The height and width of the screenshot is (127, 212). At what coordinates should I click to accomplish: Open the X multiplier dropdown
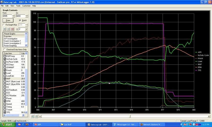[x=26, y=29]
